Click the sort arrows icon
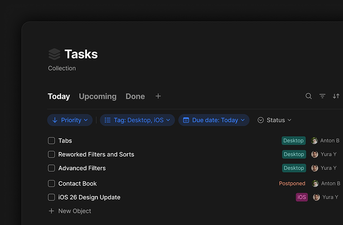 [x=336, y=96]
